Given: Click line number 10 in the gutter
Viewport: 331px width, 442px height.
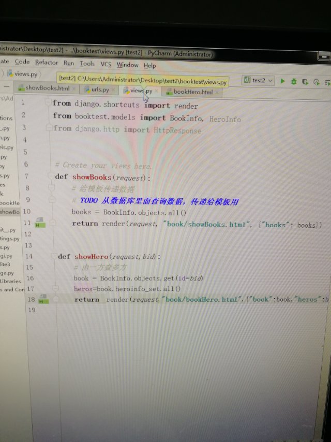Looking at the screenshot, I should tap(27, 211).
